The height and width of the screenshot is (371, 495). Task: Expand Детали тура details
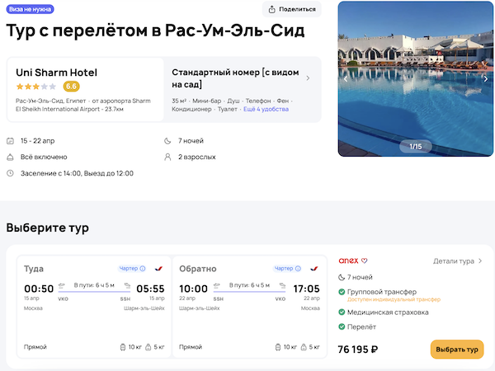(x=458, y=261)
